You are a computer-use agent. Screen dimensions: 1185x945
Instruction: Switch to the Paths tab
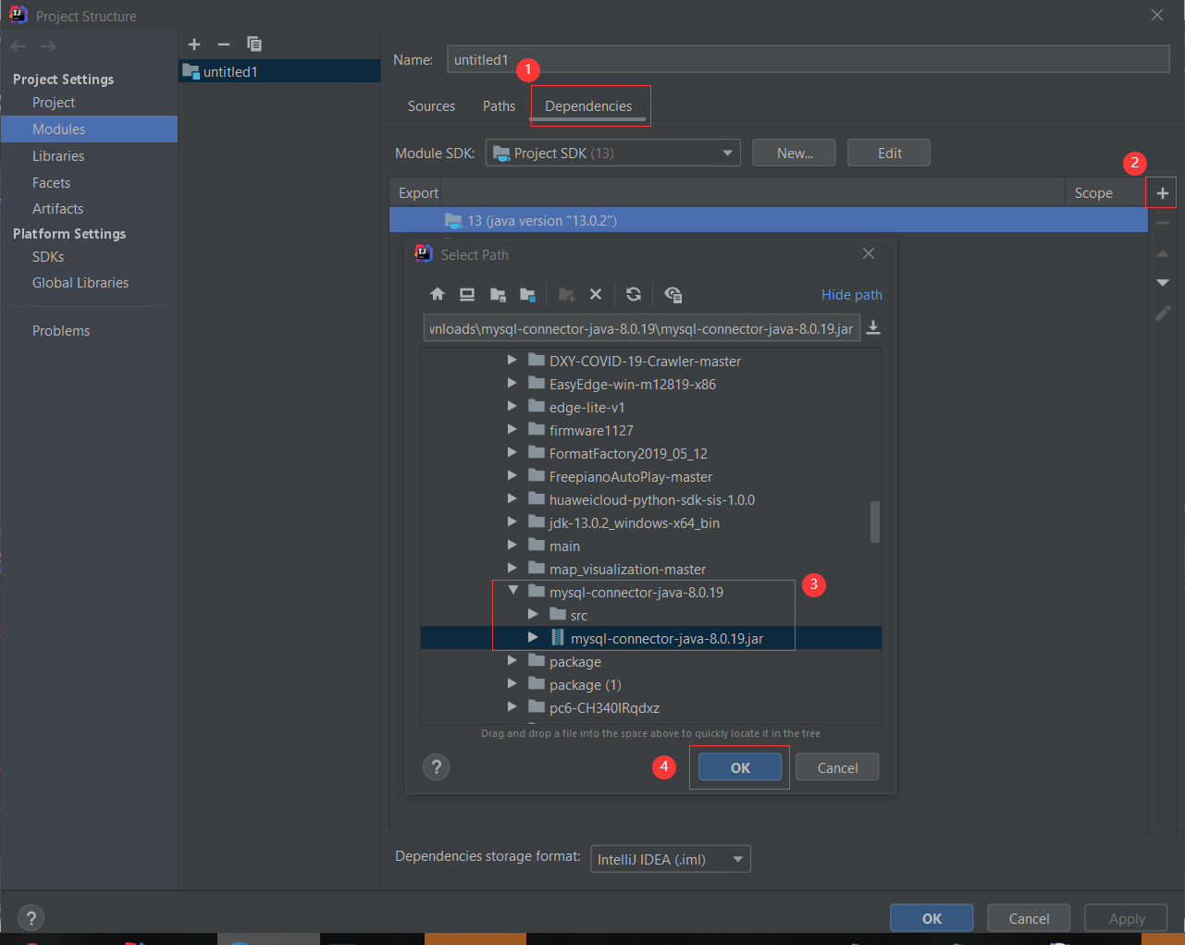[499, 106]
